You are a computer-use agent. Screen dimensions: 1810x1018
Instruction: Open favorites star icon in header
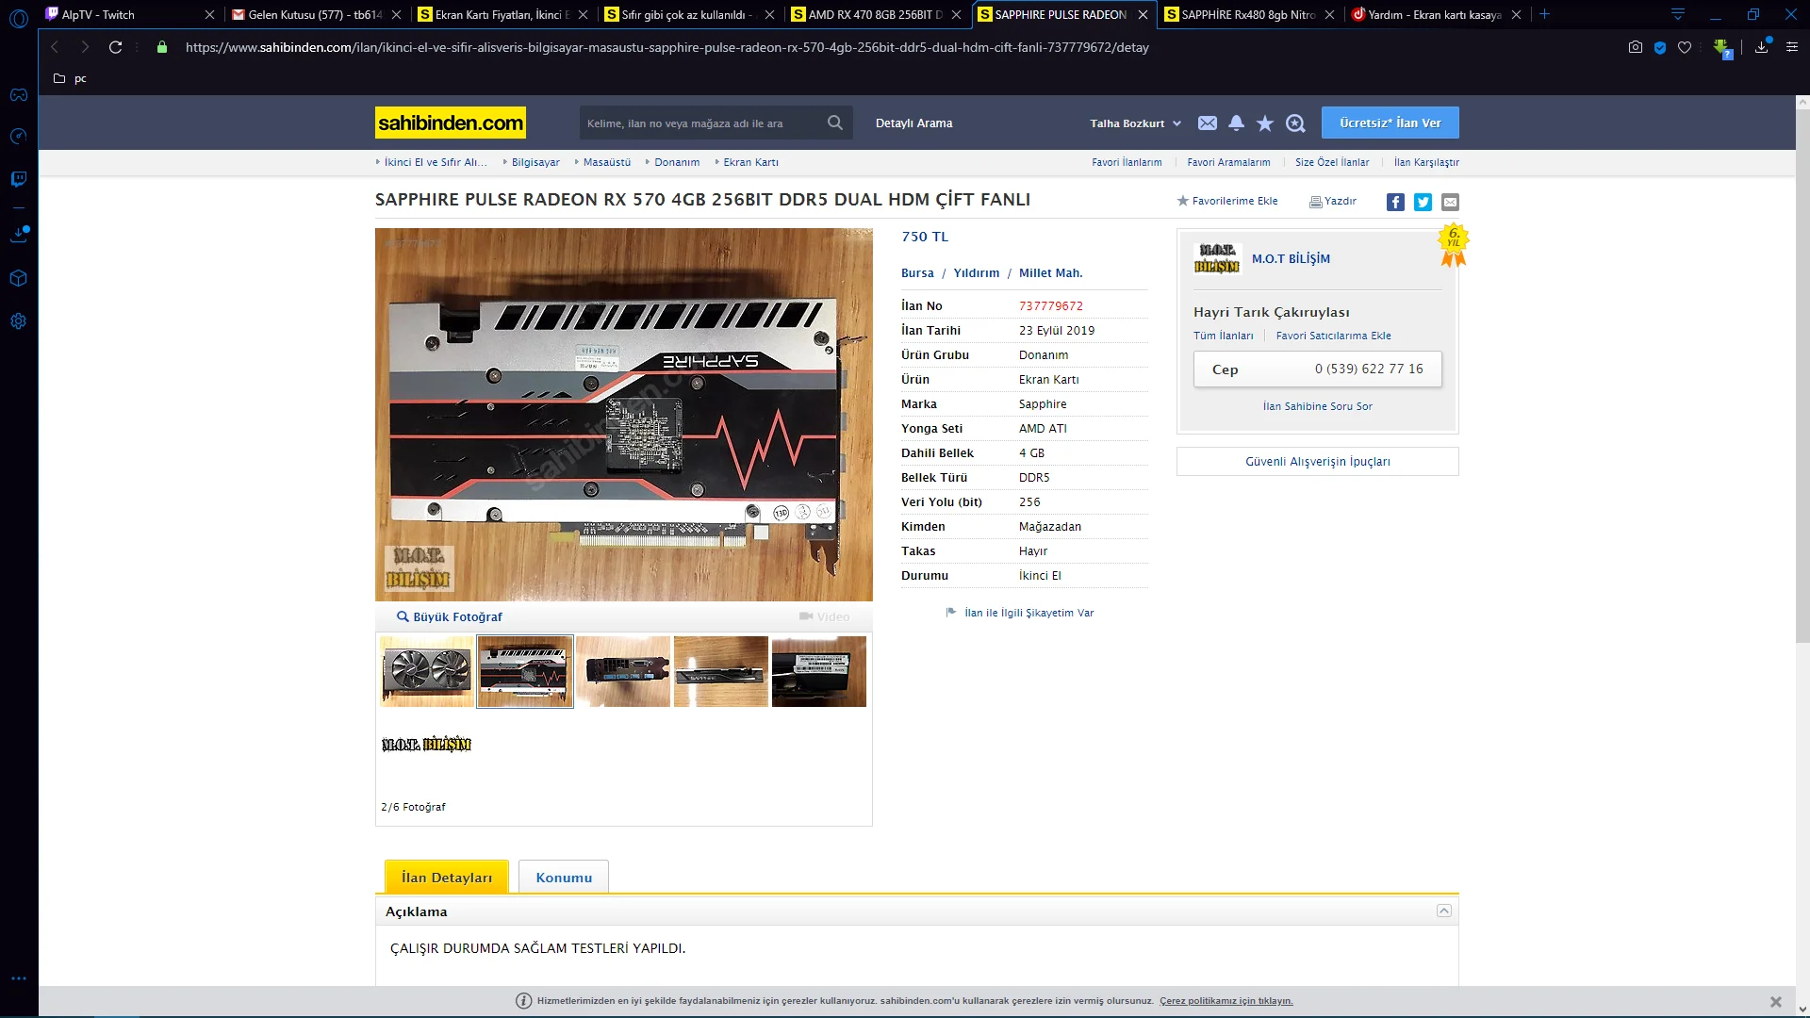click(x=1265, y=123)
